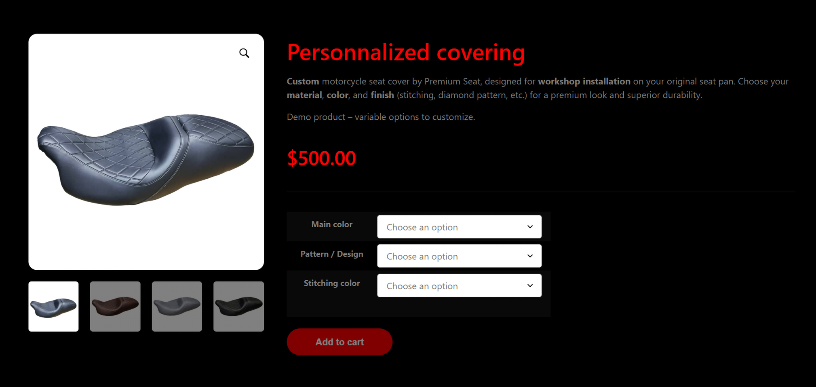The height and width of the screenshot is (387, 816).
Task: Click the Add to cart button
Action: tap(339, 342)
